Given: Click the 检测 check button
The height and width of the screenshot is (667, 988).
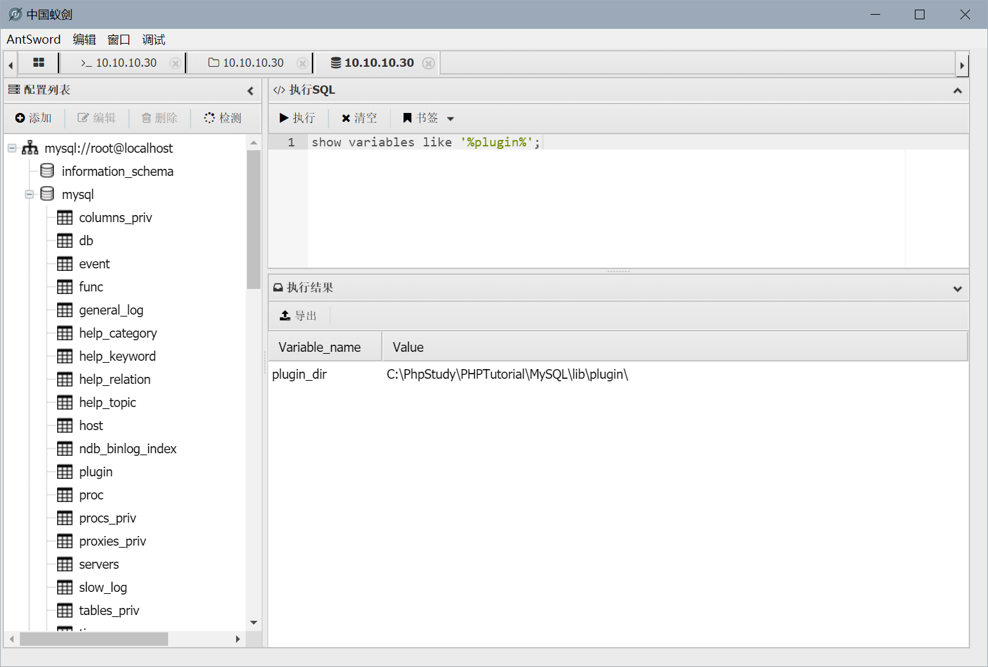Looking at the screenshot, I should pyautogui.click(x=223, y=118).
